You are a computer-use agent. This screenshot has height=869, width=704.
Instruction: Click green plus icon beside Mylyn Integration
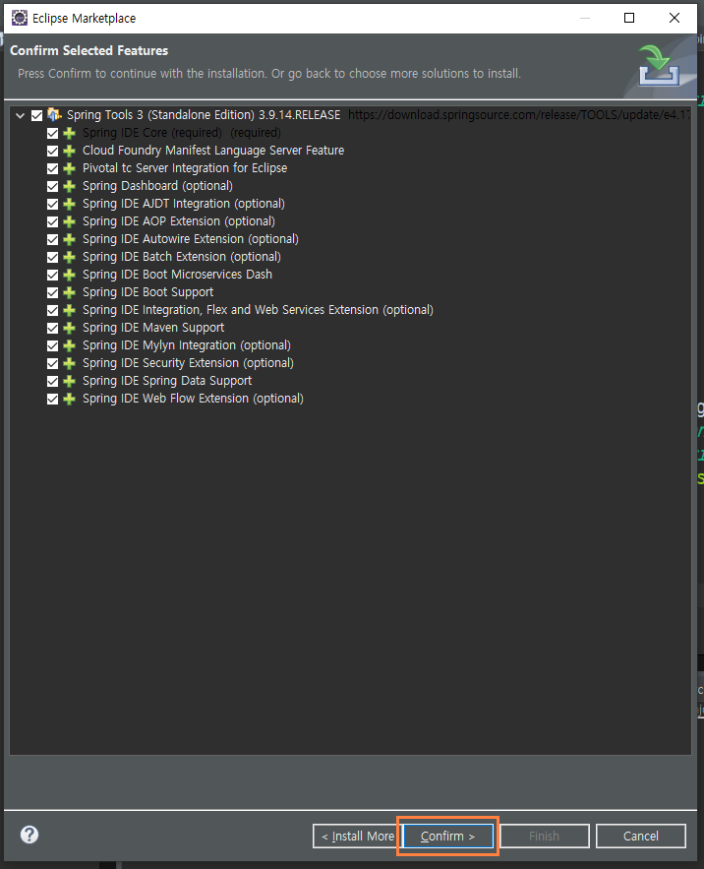(x=69, y=345)
